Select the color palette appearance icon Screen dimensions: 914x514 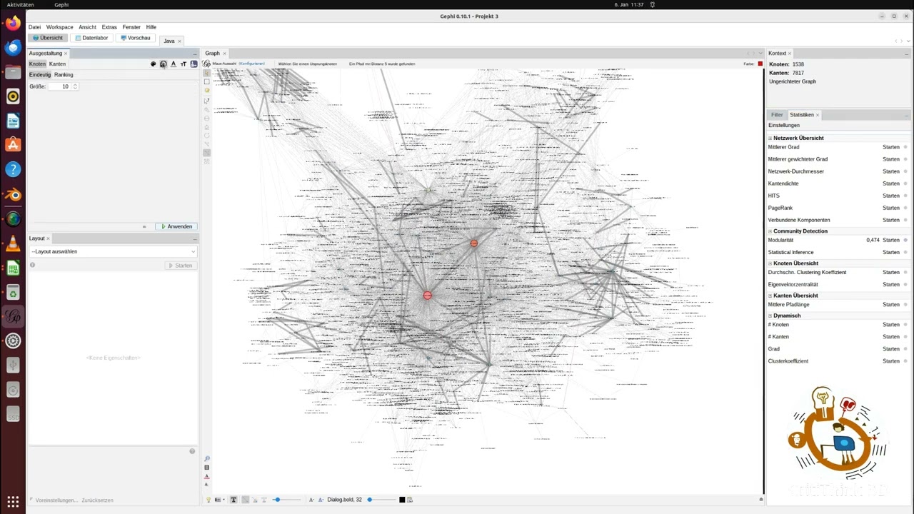coord(153,64)
